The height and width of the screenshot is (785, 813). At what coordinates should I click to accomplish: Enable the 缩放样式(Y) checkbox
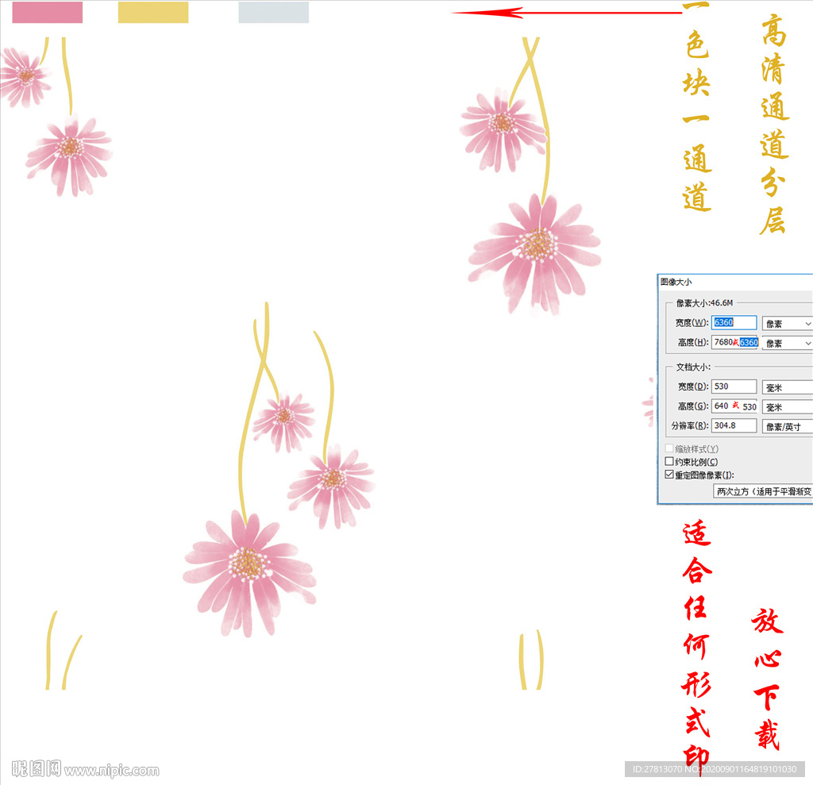(668, 448)
